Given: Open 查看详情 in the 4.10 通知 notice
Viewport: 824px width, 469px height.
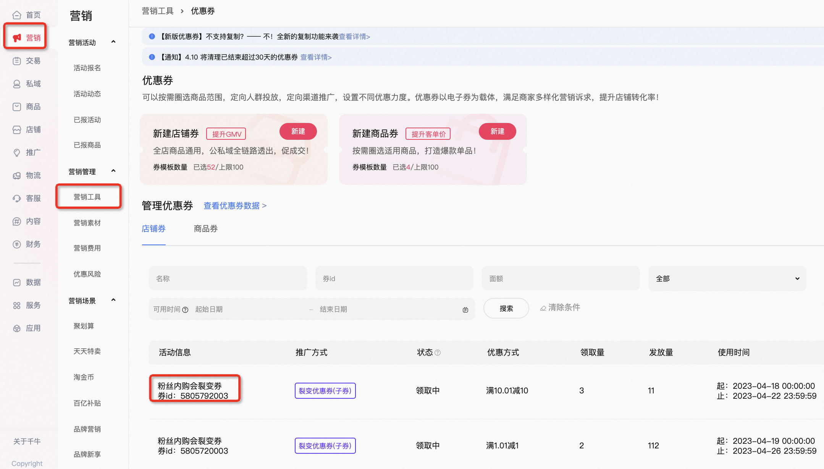Looking at the screenshot, I should (x=316, y=57).
